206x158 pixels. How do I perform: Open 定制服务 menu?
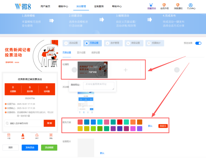[x=99, y=6]
